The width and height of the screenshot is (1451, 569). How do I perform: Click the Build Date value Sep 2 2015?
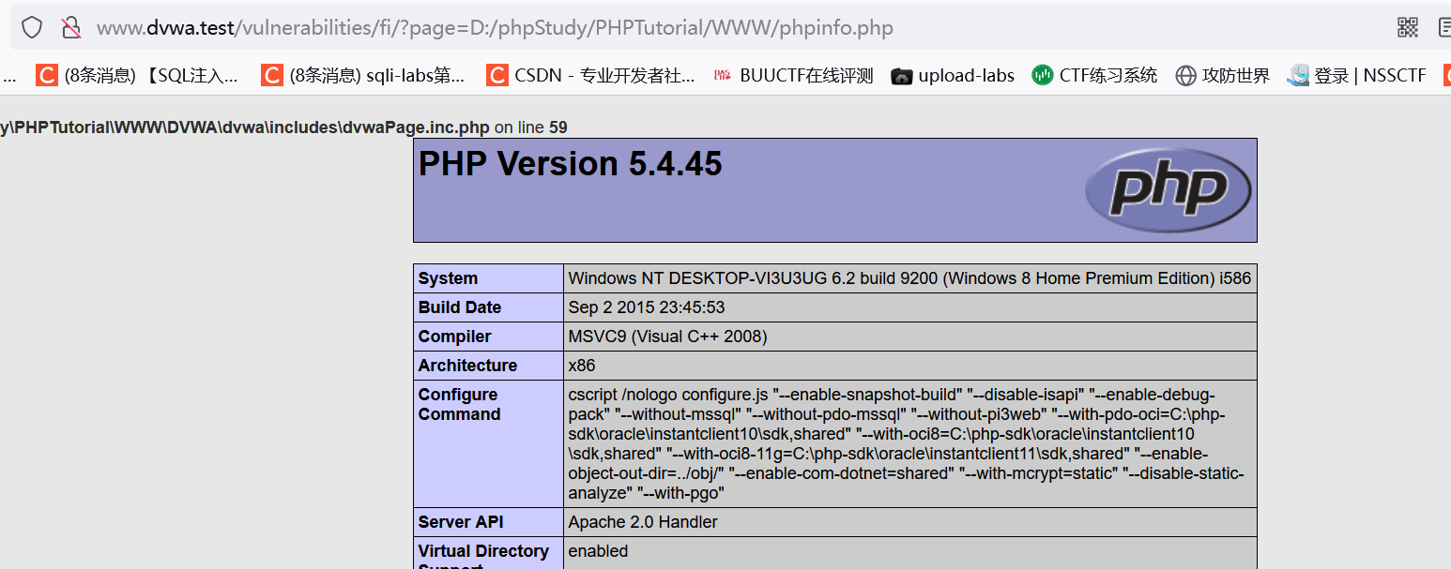647,307
